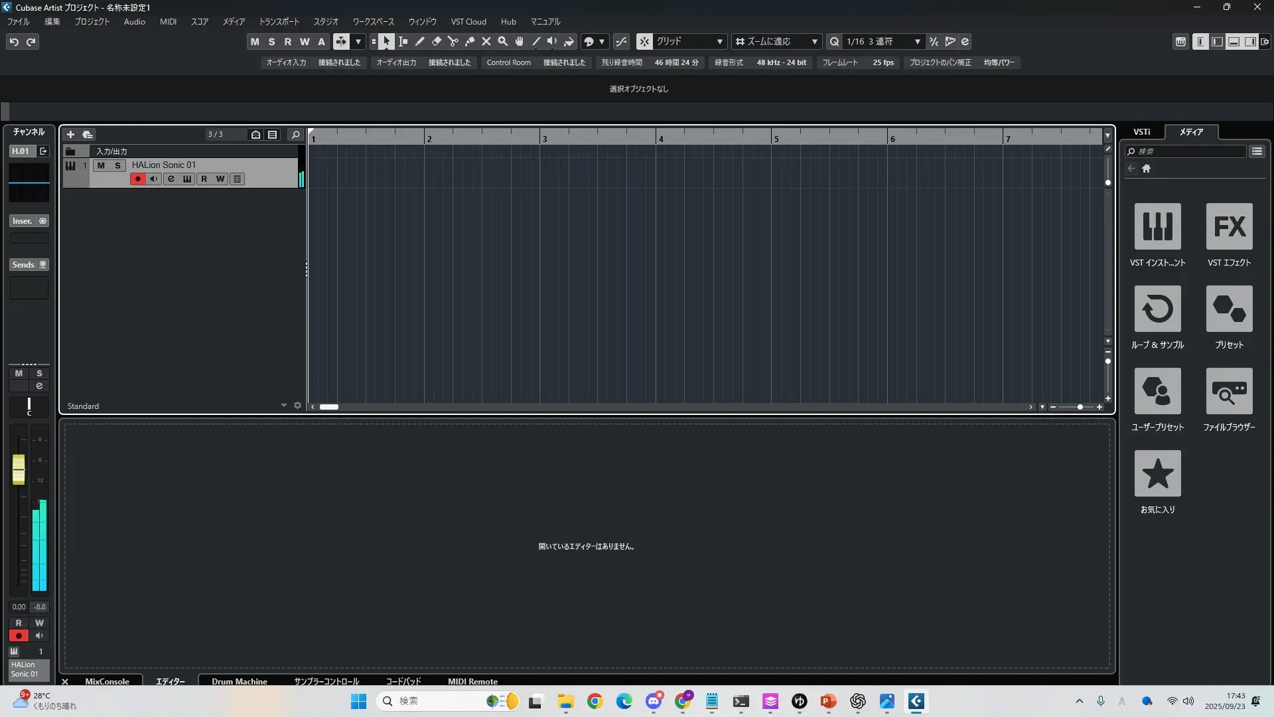
Task: Switch to the VSTi tab
Action: coord(1141,131)
